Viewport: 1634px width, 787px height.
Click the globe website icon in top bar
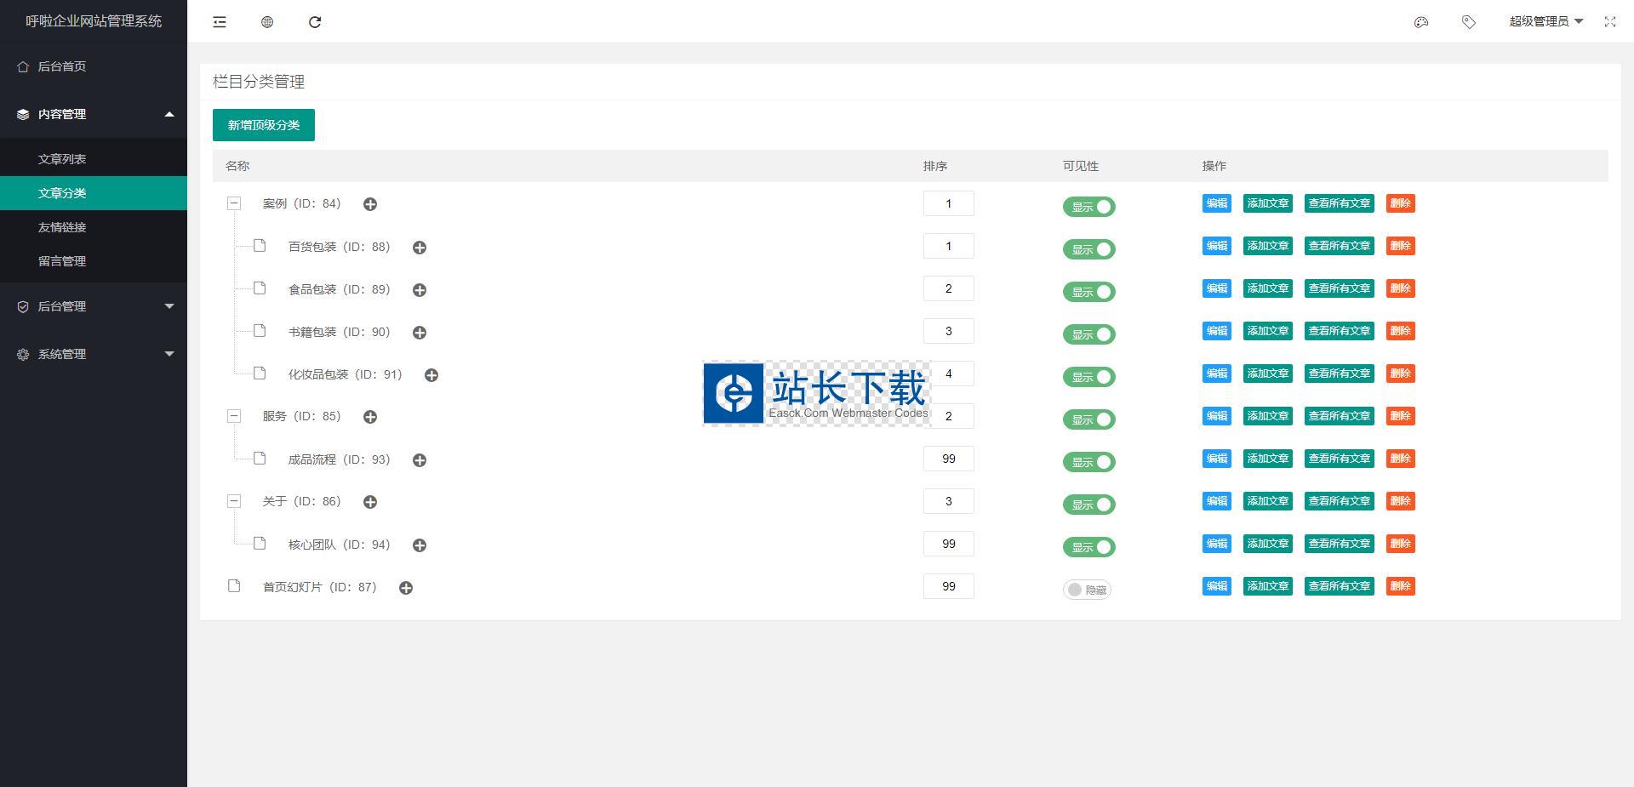[x=267, y=22]
